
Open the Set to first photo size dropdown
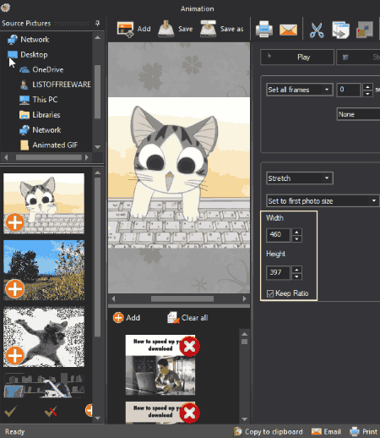point(323,201)
